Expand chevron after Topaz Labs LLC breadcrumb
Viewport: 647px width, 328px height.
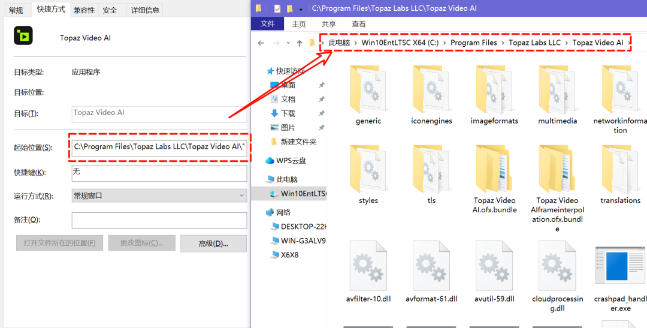[567, 43]
